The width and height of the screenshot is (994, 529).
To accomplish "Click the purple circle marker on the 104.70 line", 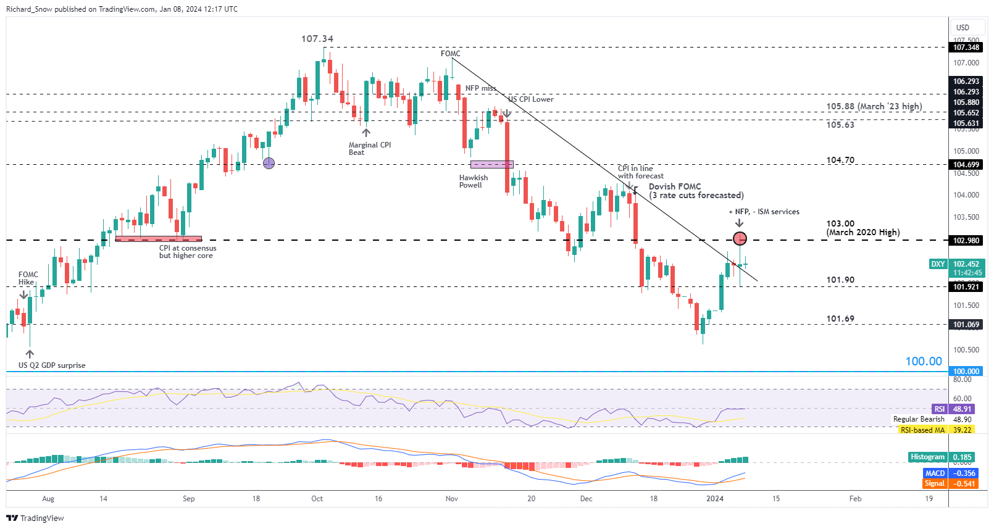I will point(269,163).
